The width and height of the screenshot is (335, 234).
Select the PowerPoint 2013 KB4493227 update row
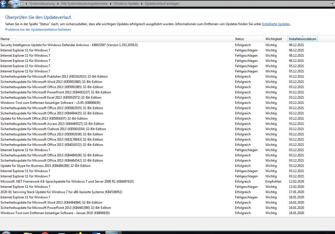point(167,92)
